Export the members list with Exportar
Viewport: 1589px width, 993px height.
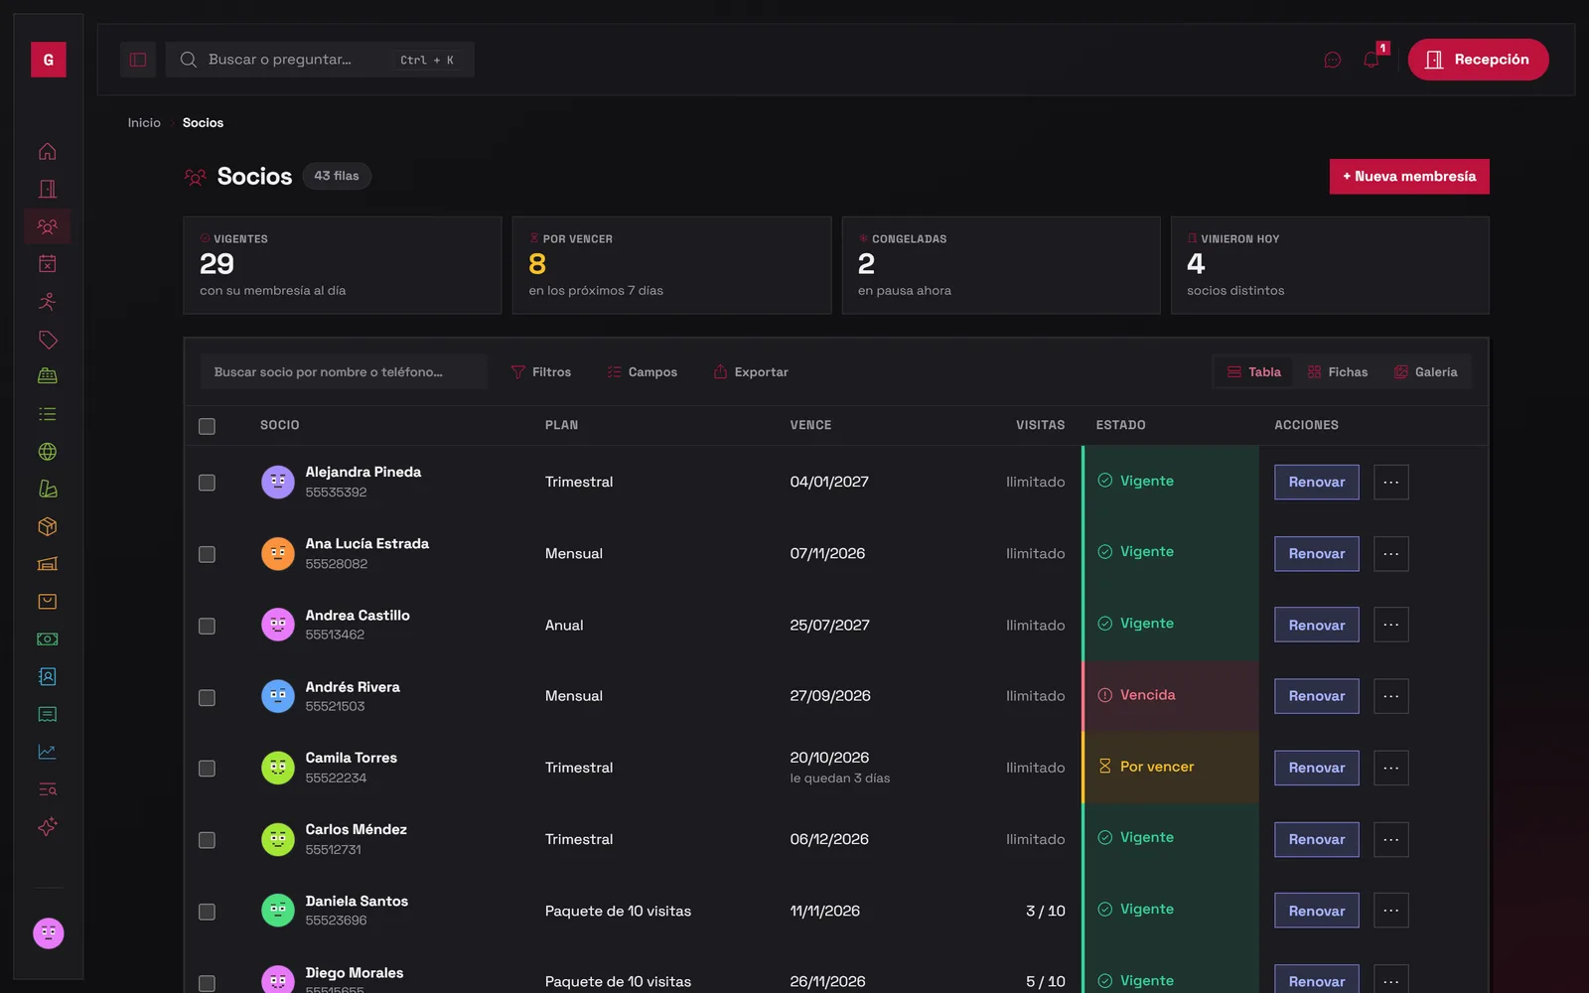click(x=751, y=372)
